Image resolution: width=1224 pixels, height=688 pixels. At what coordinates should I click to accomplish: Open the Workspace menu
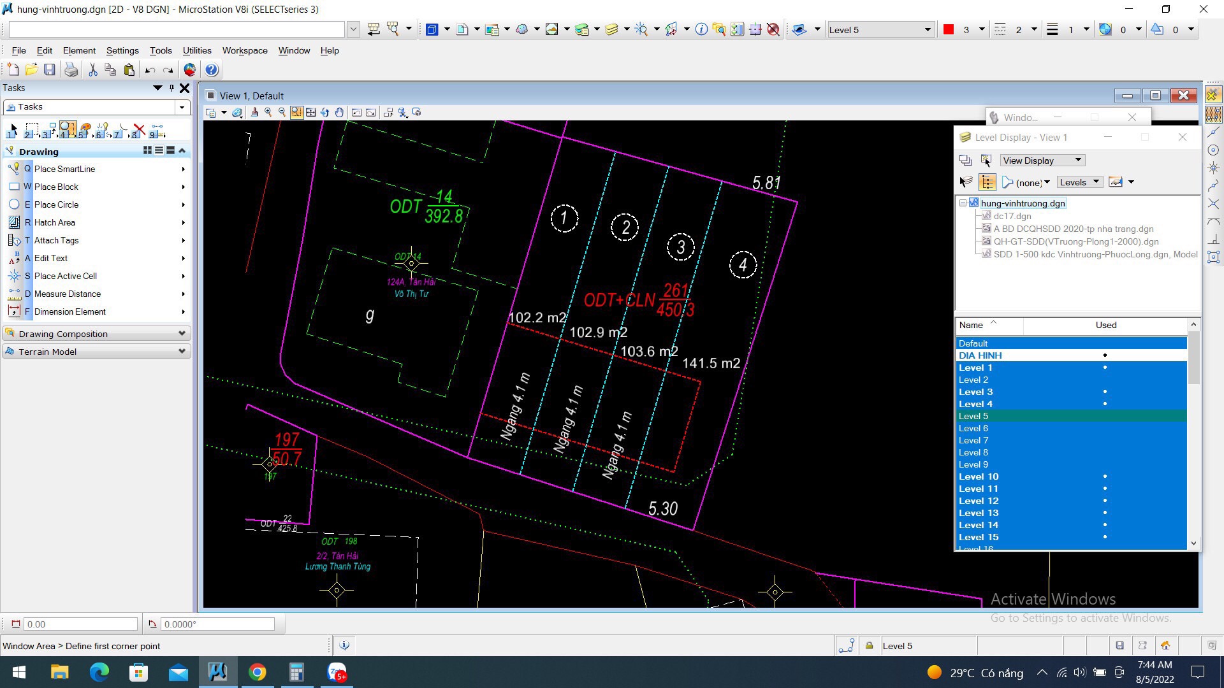pos(244,50)
